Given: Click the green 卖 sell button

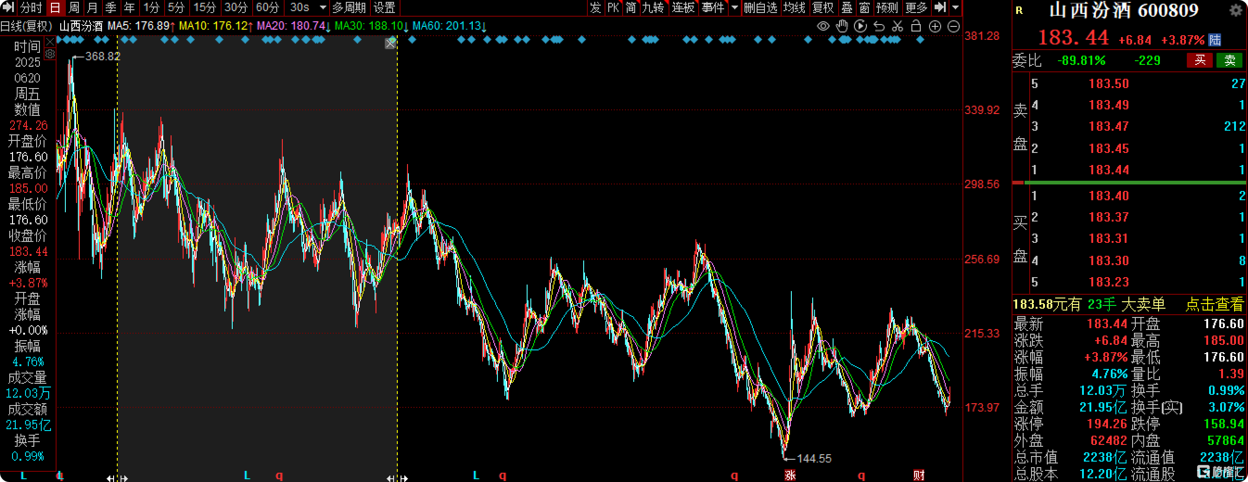Looking at the screenshot, I should pos(1229,60).
